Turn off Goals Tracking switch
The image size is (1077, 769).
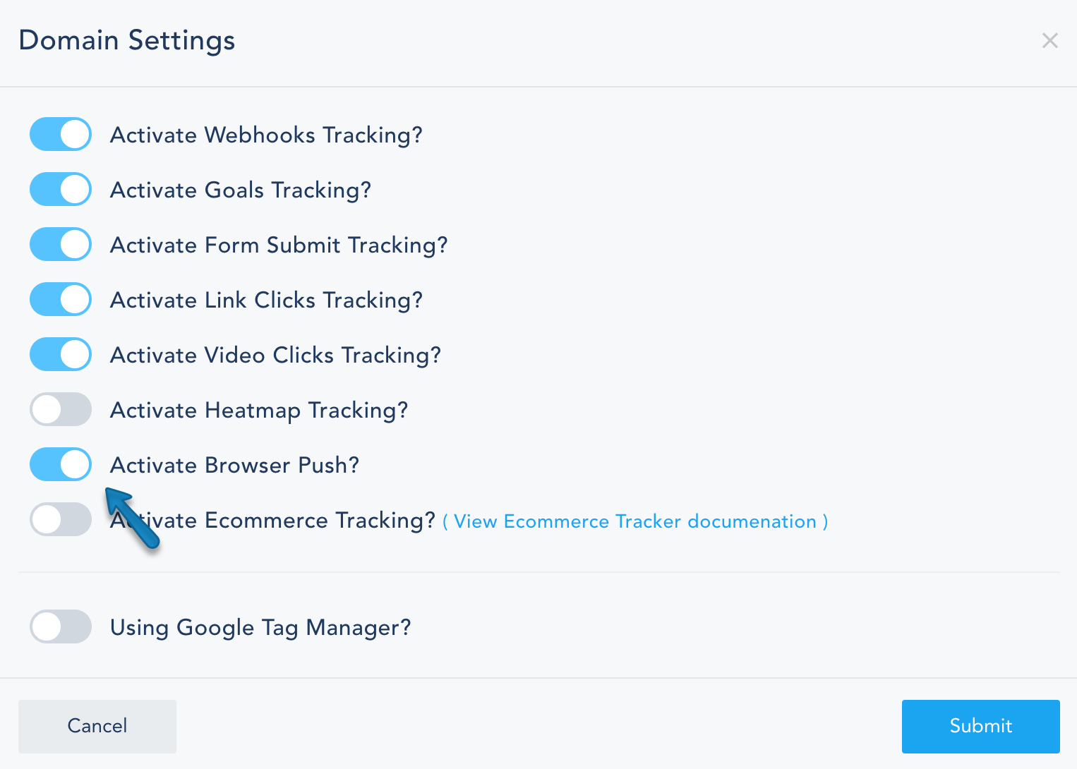coord(61,189)
